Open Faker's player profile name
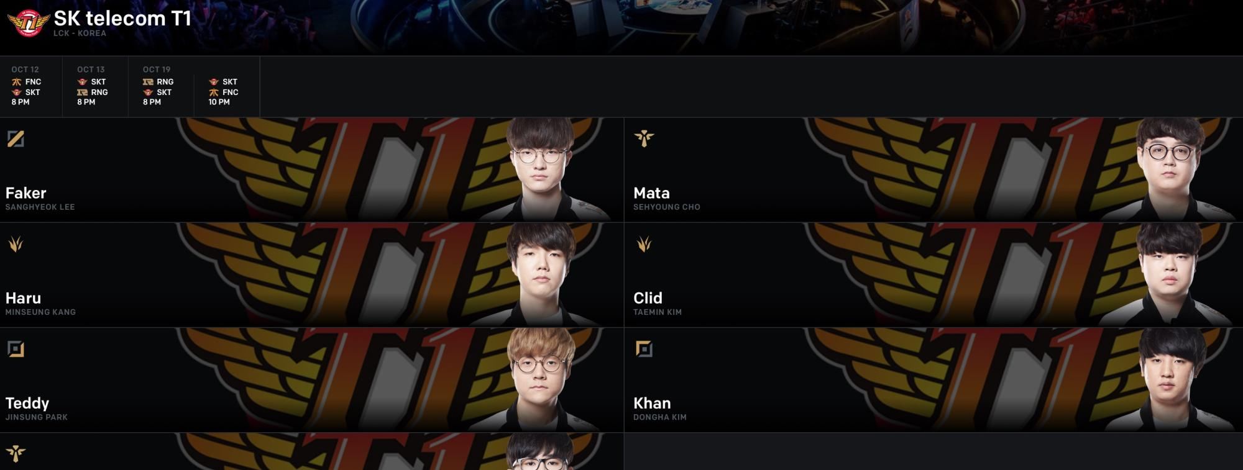This screenshot has height=470, width=1243. (26, 192)
